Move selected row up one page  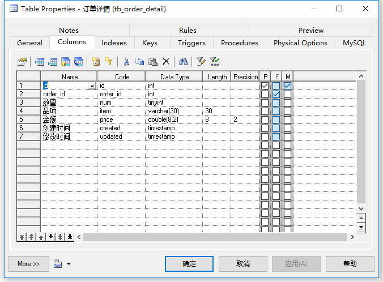(x=31, y=237)
